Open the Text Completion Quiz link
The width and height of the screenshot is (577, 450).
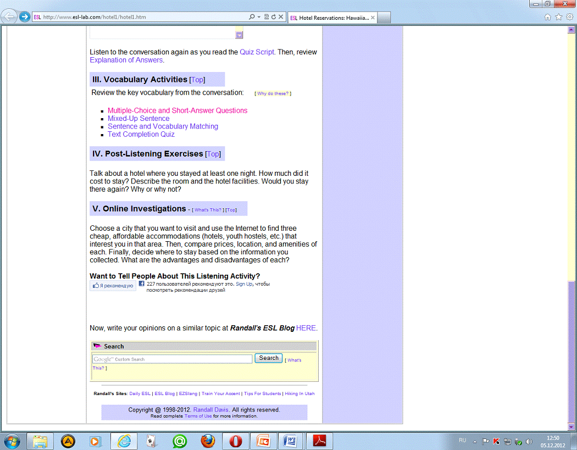pos(141,134)
